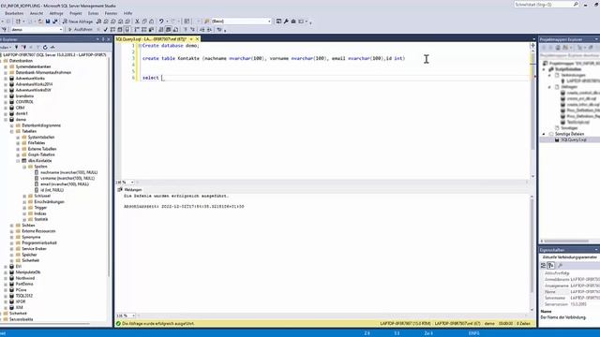The width and height of the screenshot is (600, 337).
Task: Open the Ansicht menu
Action: [37, 13]
